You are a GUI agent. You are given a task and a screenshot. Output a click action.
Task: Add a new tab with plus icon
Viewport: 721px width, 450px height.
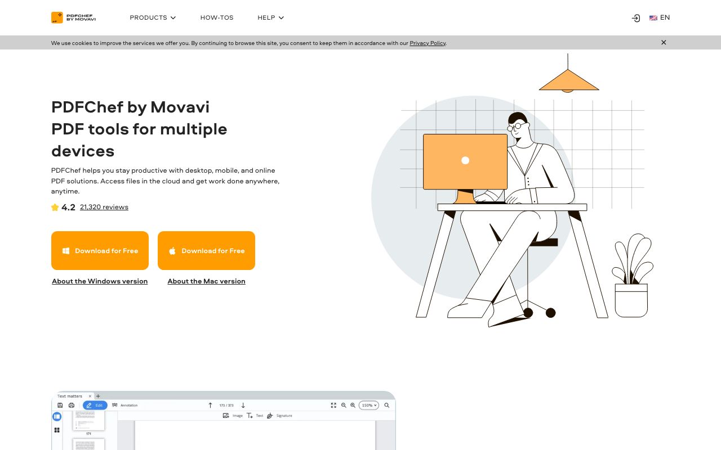(98, 396)
